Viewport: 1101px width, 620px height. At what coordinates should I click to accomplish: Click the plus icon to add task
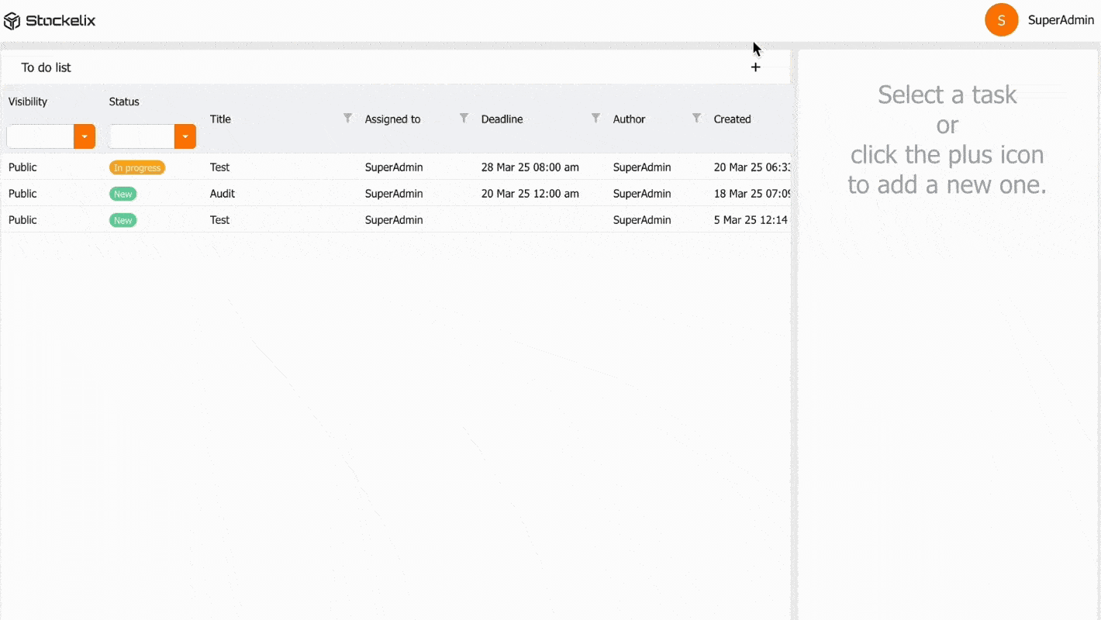755,67
